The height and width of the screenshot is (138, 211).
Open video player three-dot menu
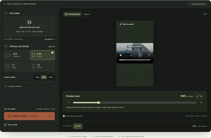[149, 55]
